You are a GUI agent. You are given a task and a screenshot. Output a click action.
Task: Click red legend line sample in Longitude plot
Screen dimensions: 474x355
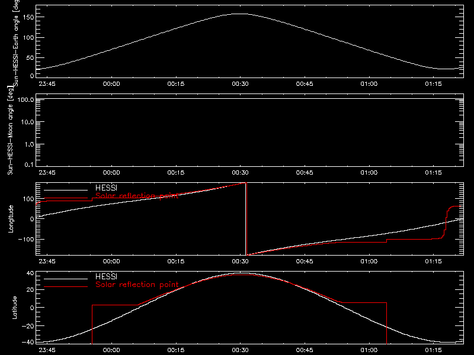[x=66, y=198]
